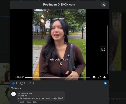Screen dimensions: 126x104
Task: Open comments via speech bubble icon
Action: pyautogui.click(x=22, y=83)
